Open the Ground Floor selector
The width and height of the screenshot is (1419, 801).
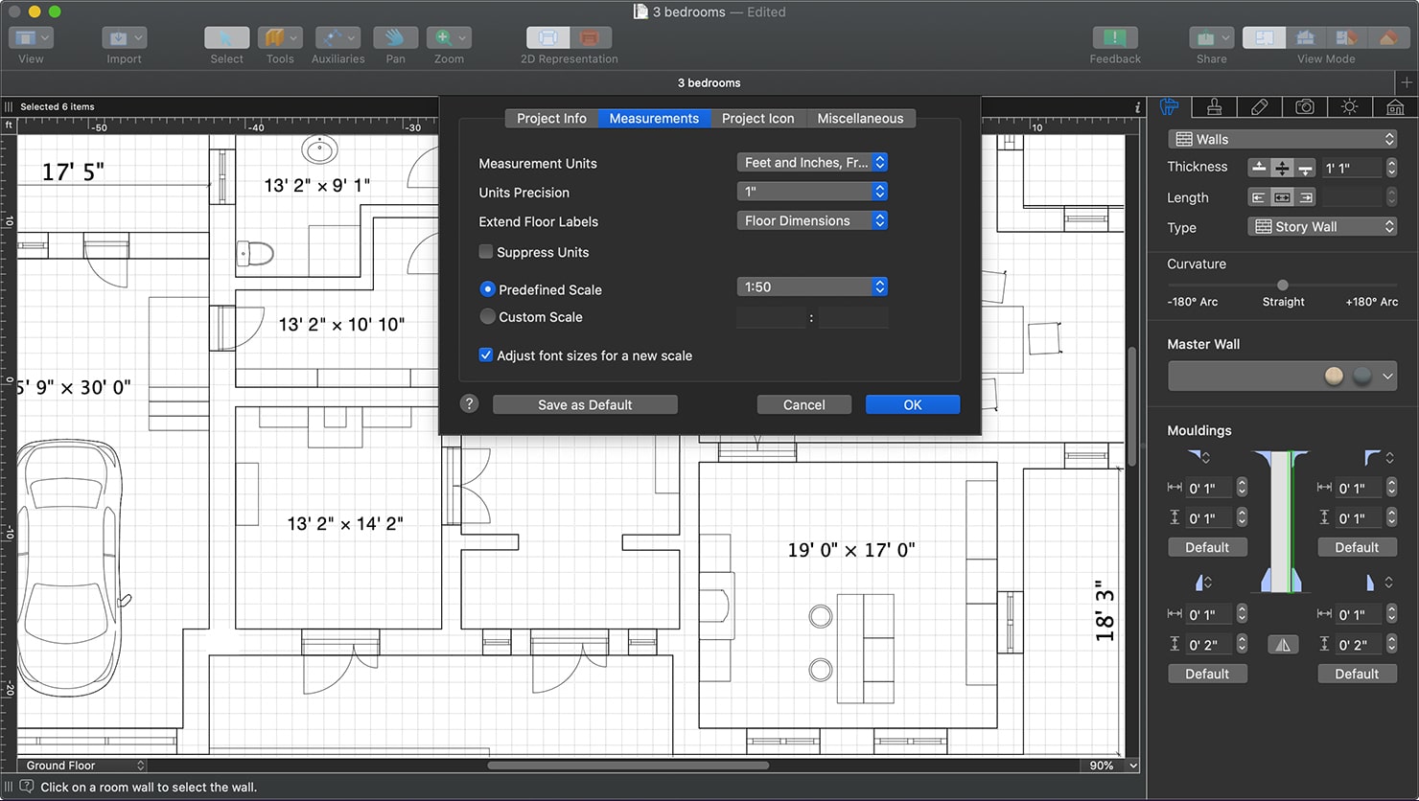81,765
